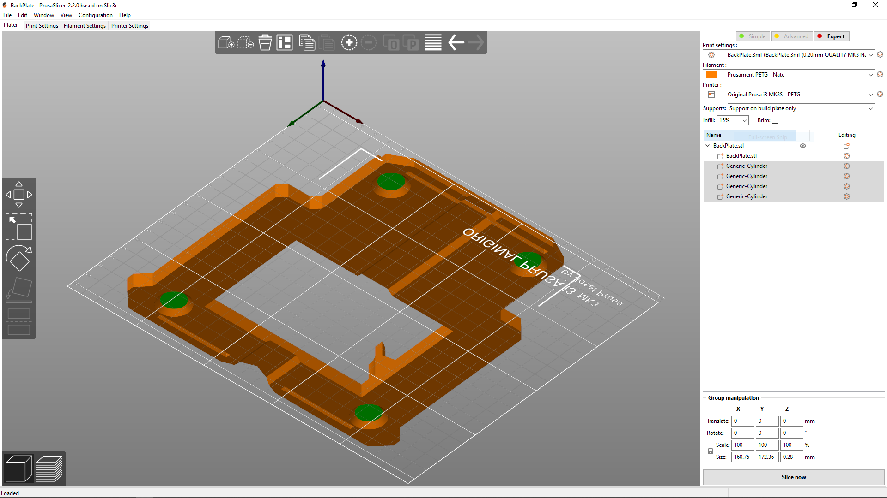The image size is (887, 498).
Task: Open the Configuration menu
Action: [x=95, y=15]
